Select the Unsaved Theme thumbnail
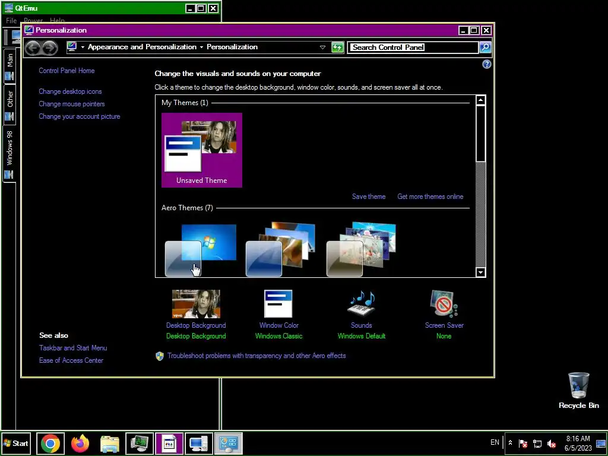Screen dimensions: 608x456 202,150
